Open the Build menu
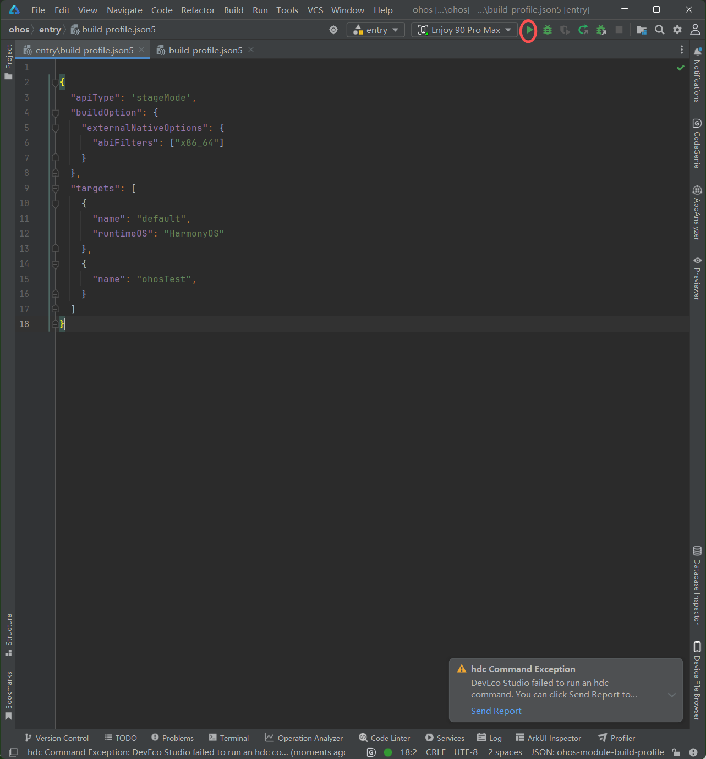 coord(234,10)
